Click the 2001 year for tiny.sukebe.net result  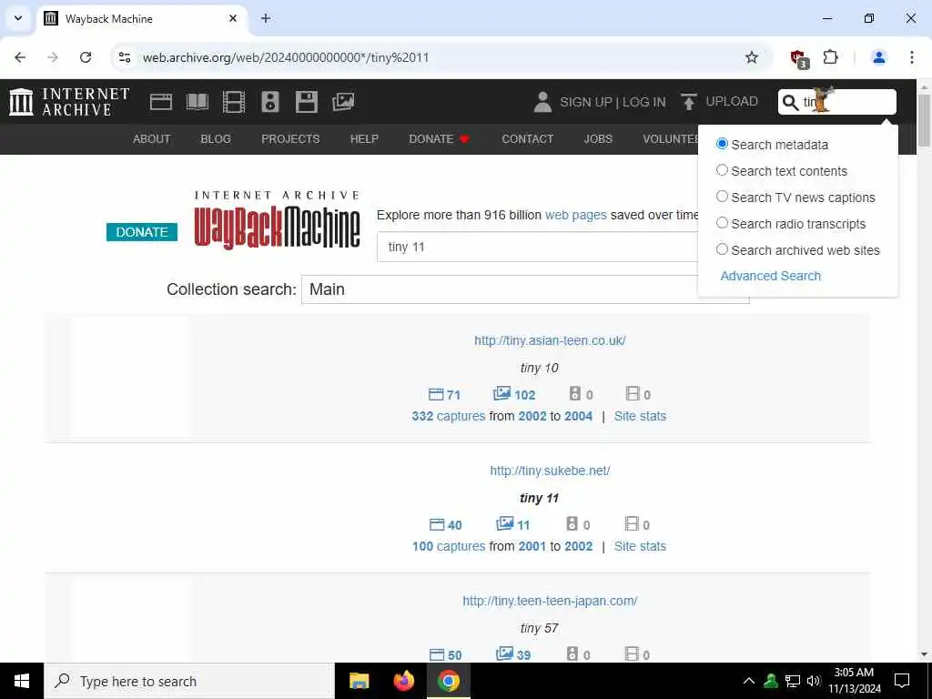pos(532,546)
